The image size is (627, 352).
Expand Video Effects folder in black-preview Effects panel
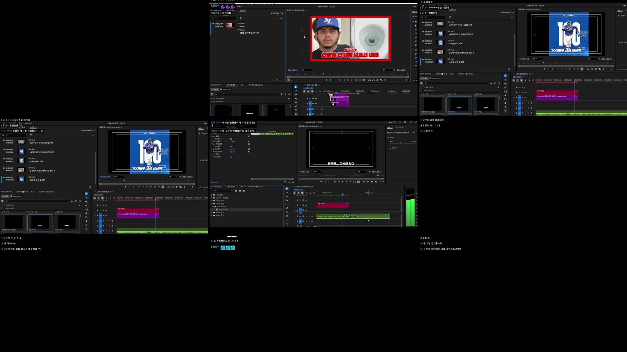point(212,213)
